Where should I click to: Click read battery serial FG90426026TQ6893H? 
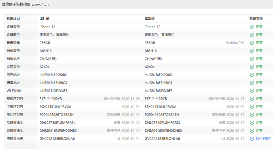click(x=162, y=115)
